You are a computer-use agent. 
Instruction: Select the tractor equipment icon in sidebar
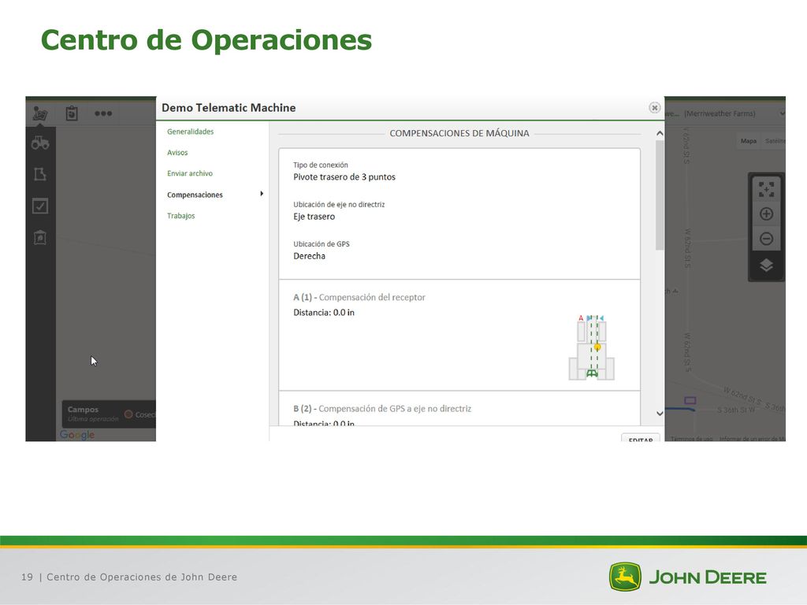(40, 143)
